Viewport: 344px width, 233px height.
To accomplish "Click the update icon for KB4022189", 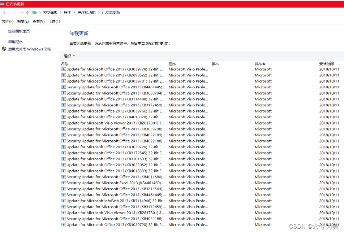I will click(x=63, y=135).
